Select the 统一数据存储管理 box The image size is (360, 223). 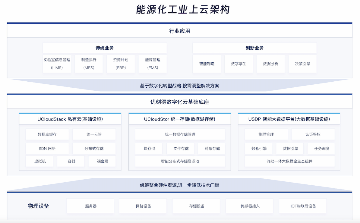(x=180, y=134)
